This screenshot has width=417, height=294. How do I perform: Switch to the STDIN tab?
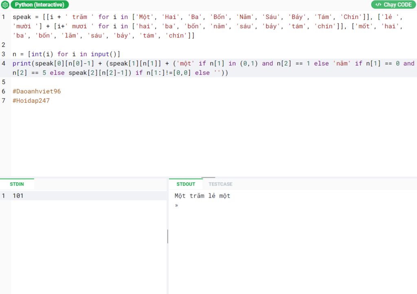coord(17,184)
